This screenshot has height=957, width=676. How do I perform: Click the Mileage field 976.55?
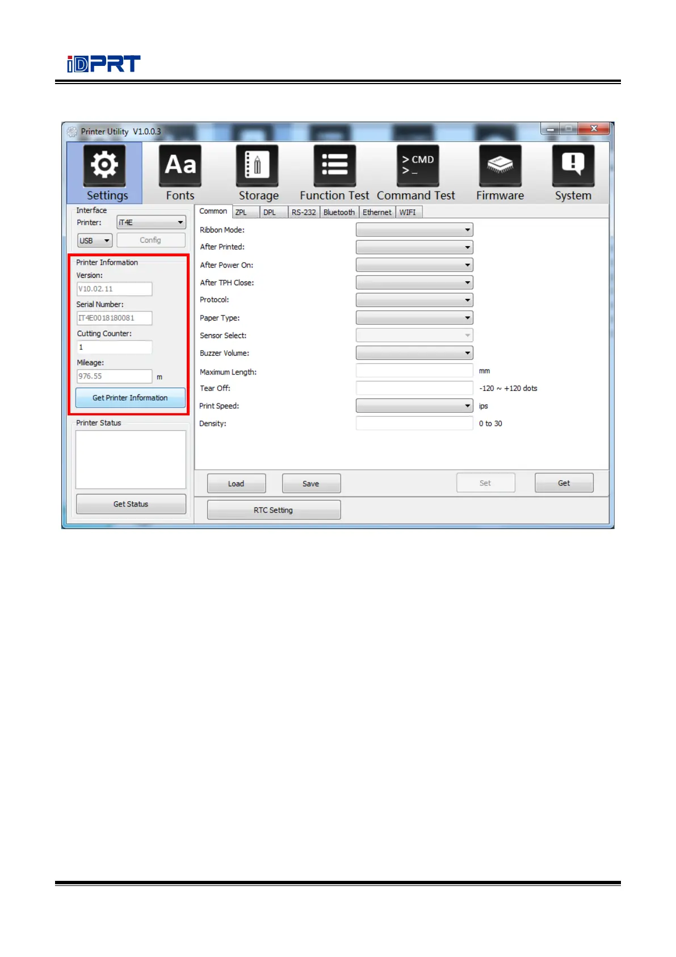(114, 376)
